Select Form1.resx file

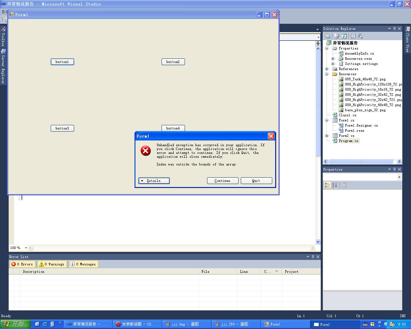354,130
